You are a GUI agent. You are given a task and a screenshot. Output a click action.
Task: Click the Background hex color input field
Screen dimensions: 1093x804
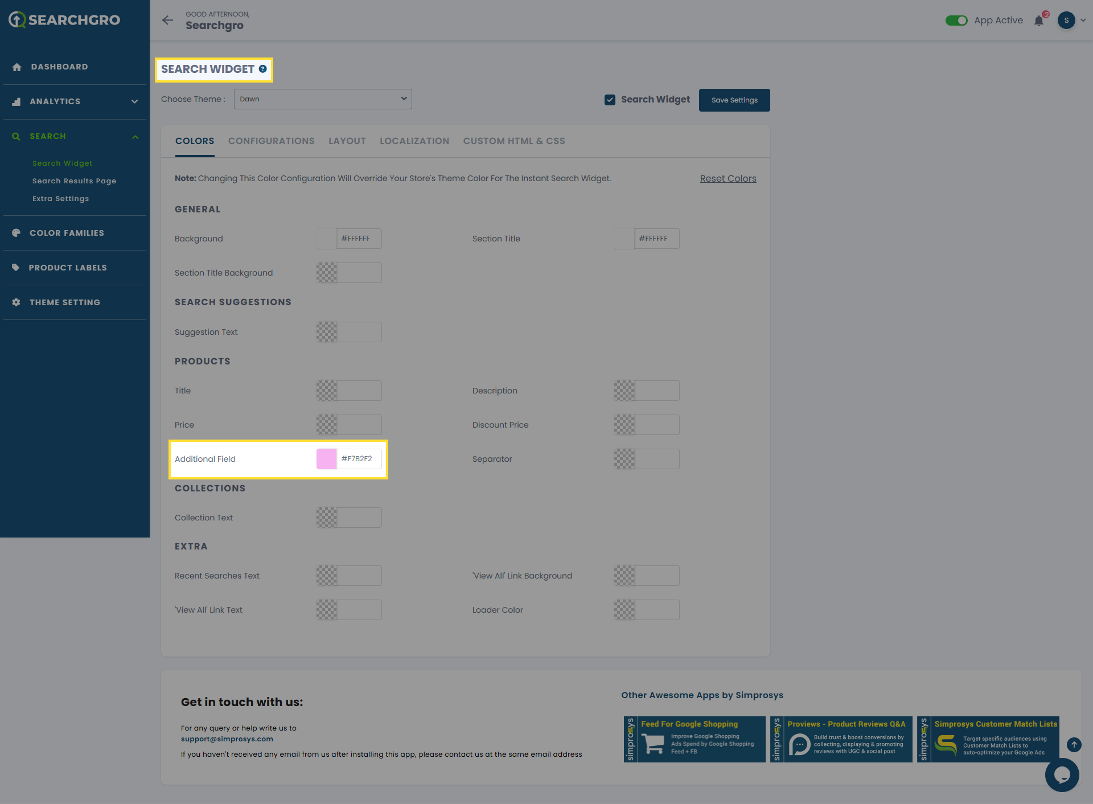click(x=359, y=239)
